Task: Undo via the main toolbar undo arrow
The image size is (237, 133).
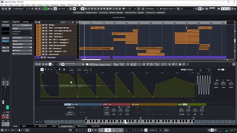Action: coord(3,9)
